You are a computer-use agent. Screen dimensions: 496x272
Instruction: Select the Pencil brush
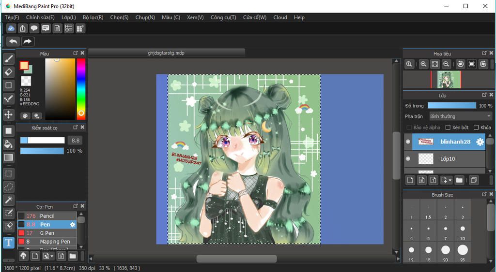tap(47, 216)
